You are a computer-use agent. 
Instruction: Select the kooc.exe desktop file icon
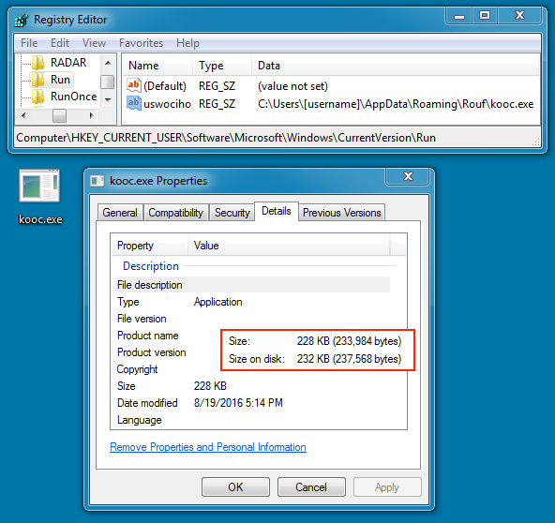(x=39, y=186)
